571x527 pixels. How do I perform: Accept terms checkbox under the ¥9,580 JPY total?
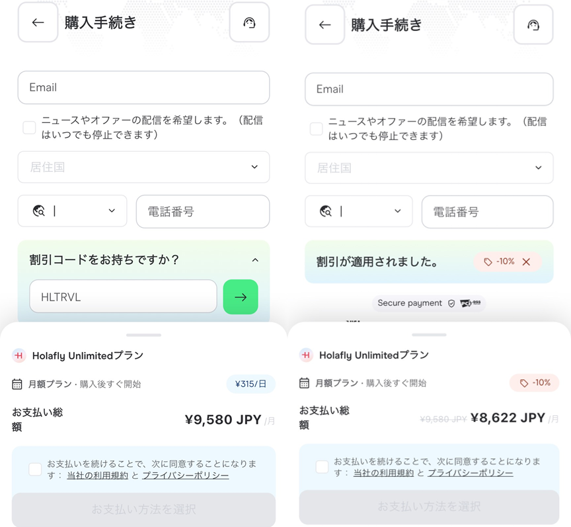35,469
